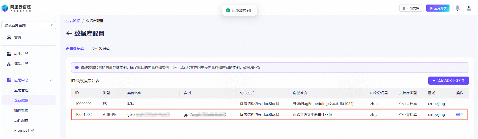This screenshot has height=139, width=478.
Task: Collapse the 应用中心 menu chevron
Action: (51, 80)
